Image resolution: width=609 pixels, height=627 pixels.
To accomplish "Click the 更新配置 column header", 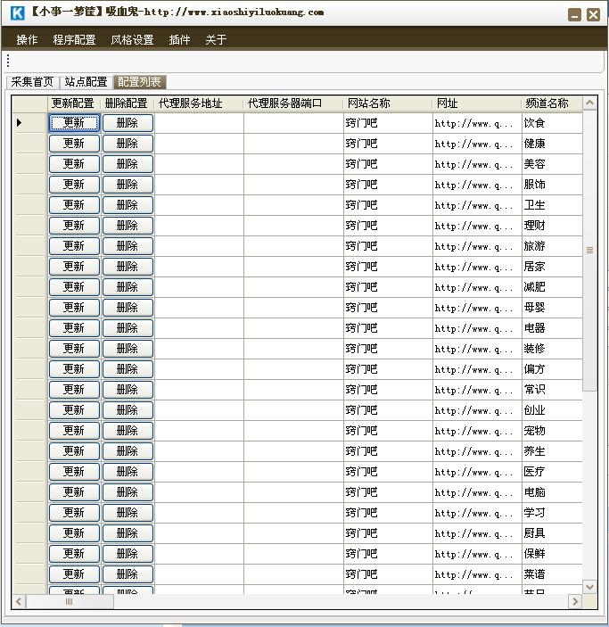I will 74,103.
